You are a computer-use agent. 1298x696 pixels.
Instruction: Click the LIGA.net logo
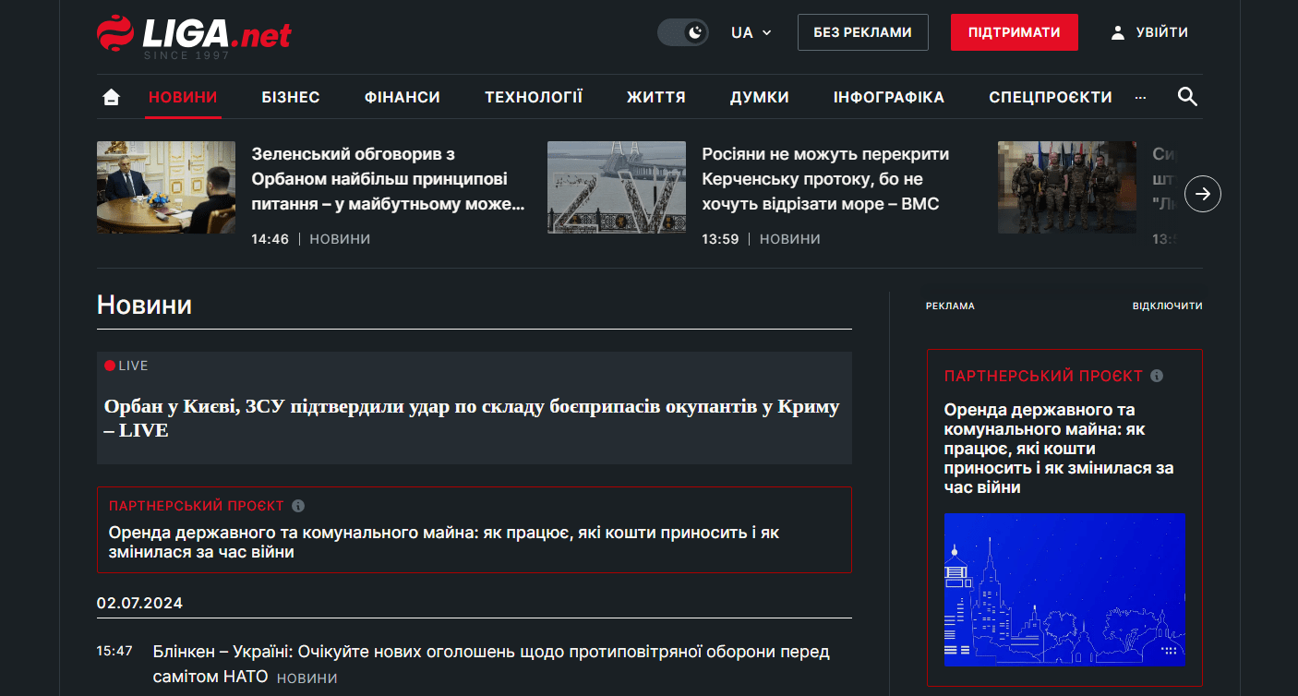point(194,35)
